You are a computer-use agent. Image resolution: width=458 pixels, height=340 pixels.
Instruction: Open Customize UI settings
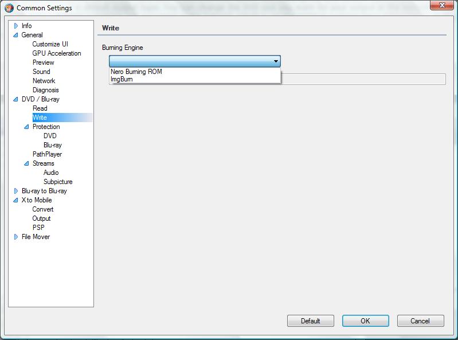pyautogui.click(x=50, y=44)
